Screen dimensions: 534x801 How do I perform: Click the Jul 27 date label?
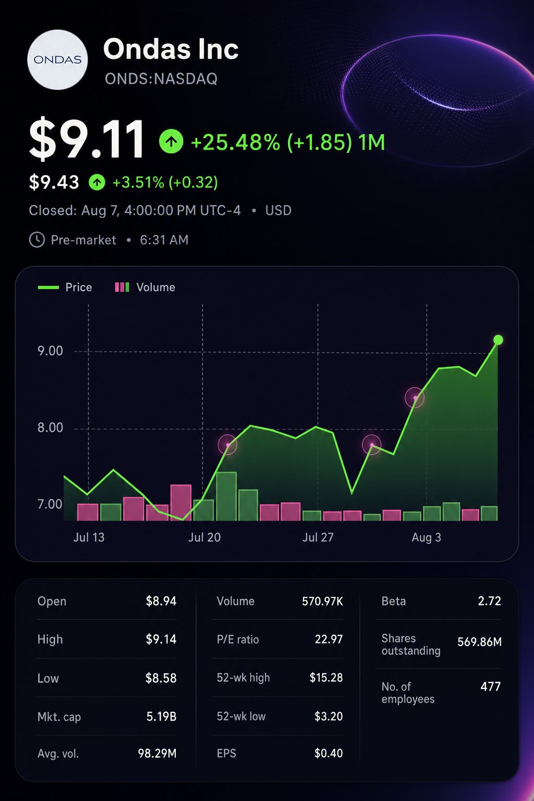tap(318, 537)
